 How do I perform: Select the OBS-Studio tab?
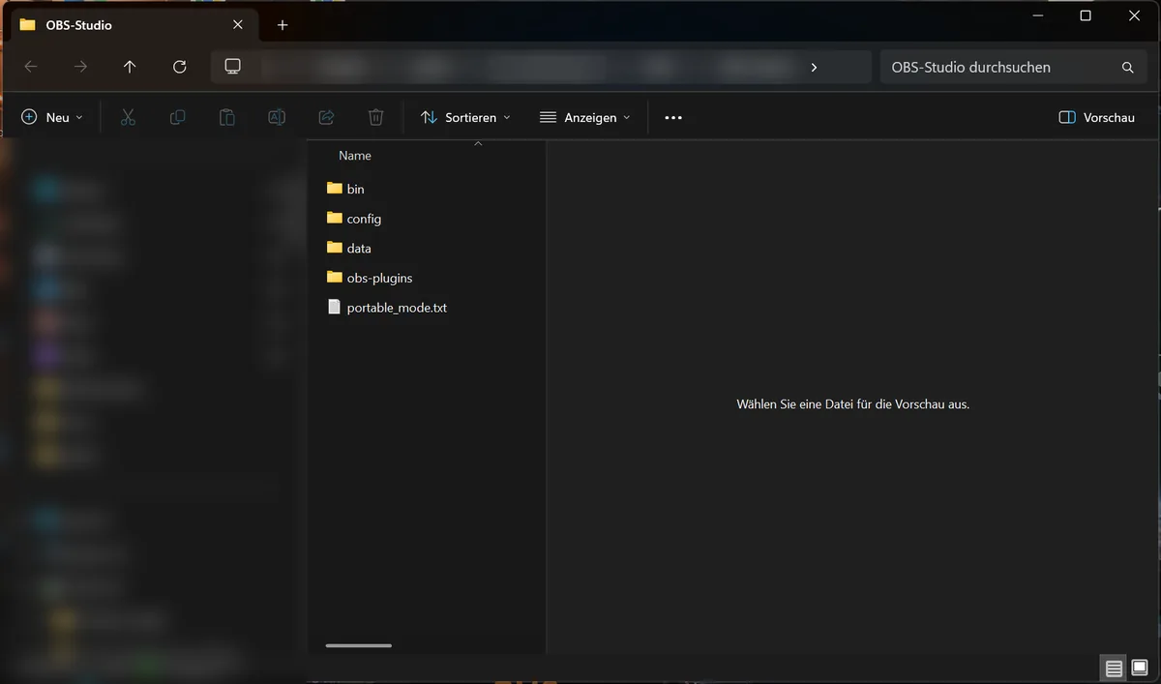pos(133,25)
